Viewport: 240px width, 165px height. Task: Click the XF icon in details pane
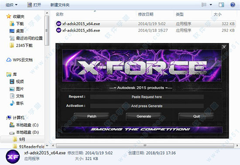[13, 157]
